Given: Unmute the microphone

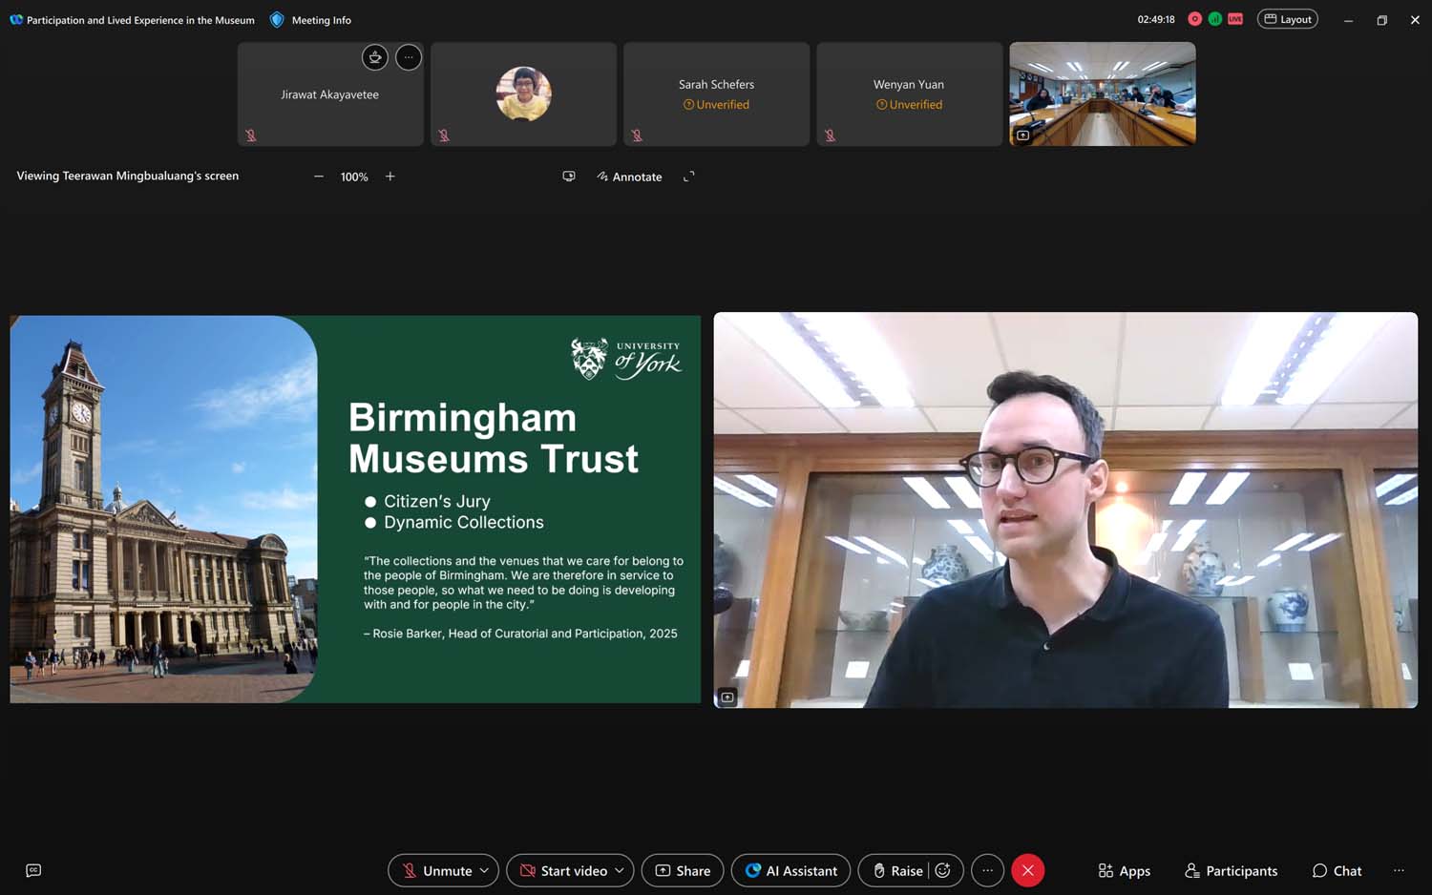Looking at the screenshot, I should pos(437,870).
